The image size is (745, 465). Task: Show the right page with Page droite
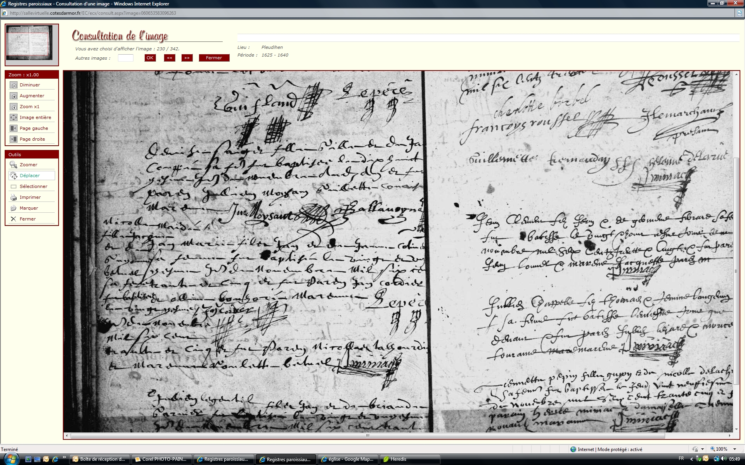click(x=14, y=139)
